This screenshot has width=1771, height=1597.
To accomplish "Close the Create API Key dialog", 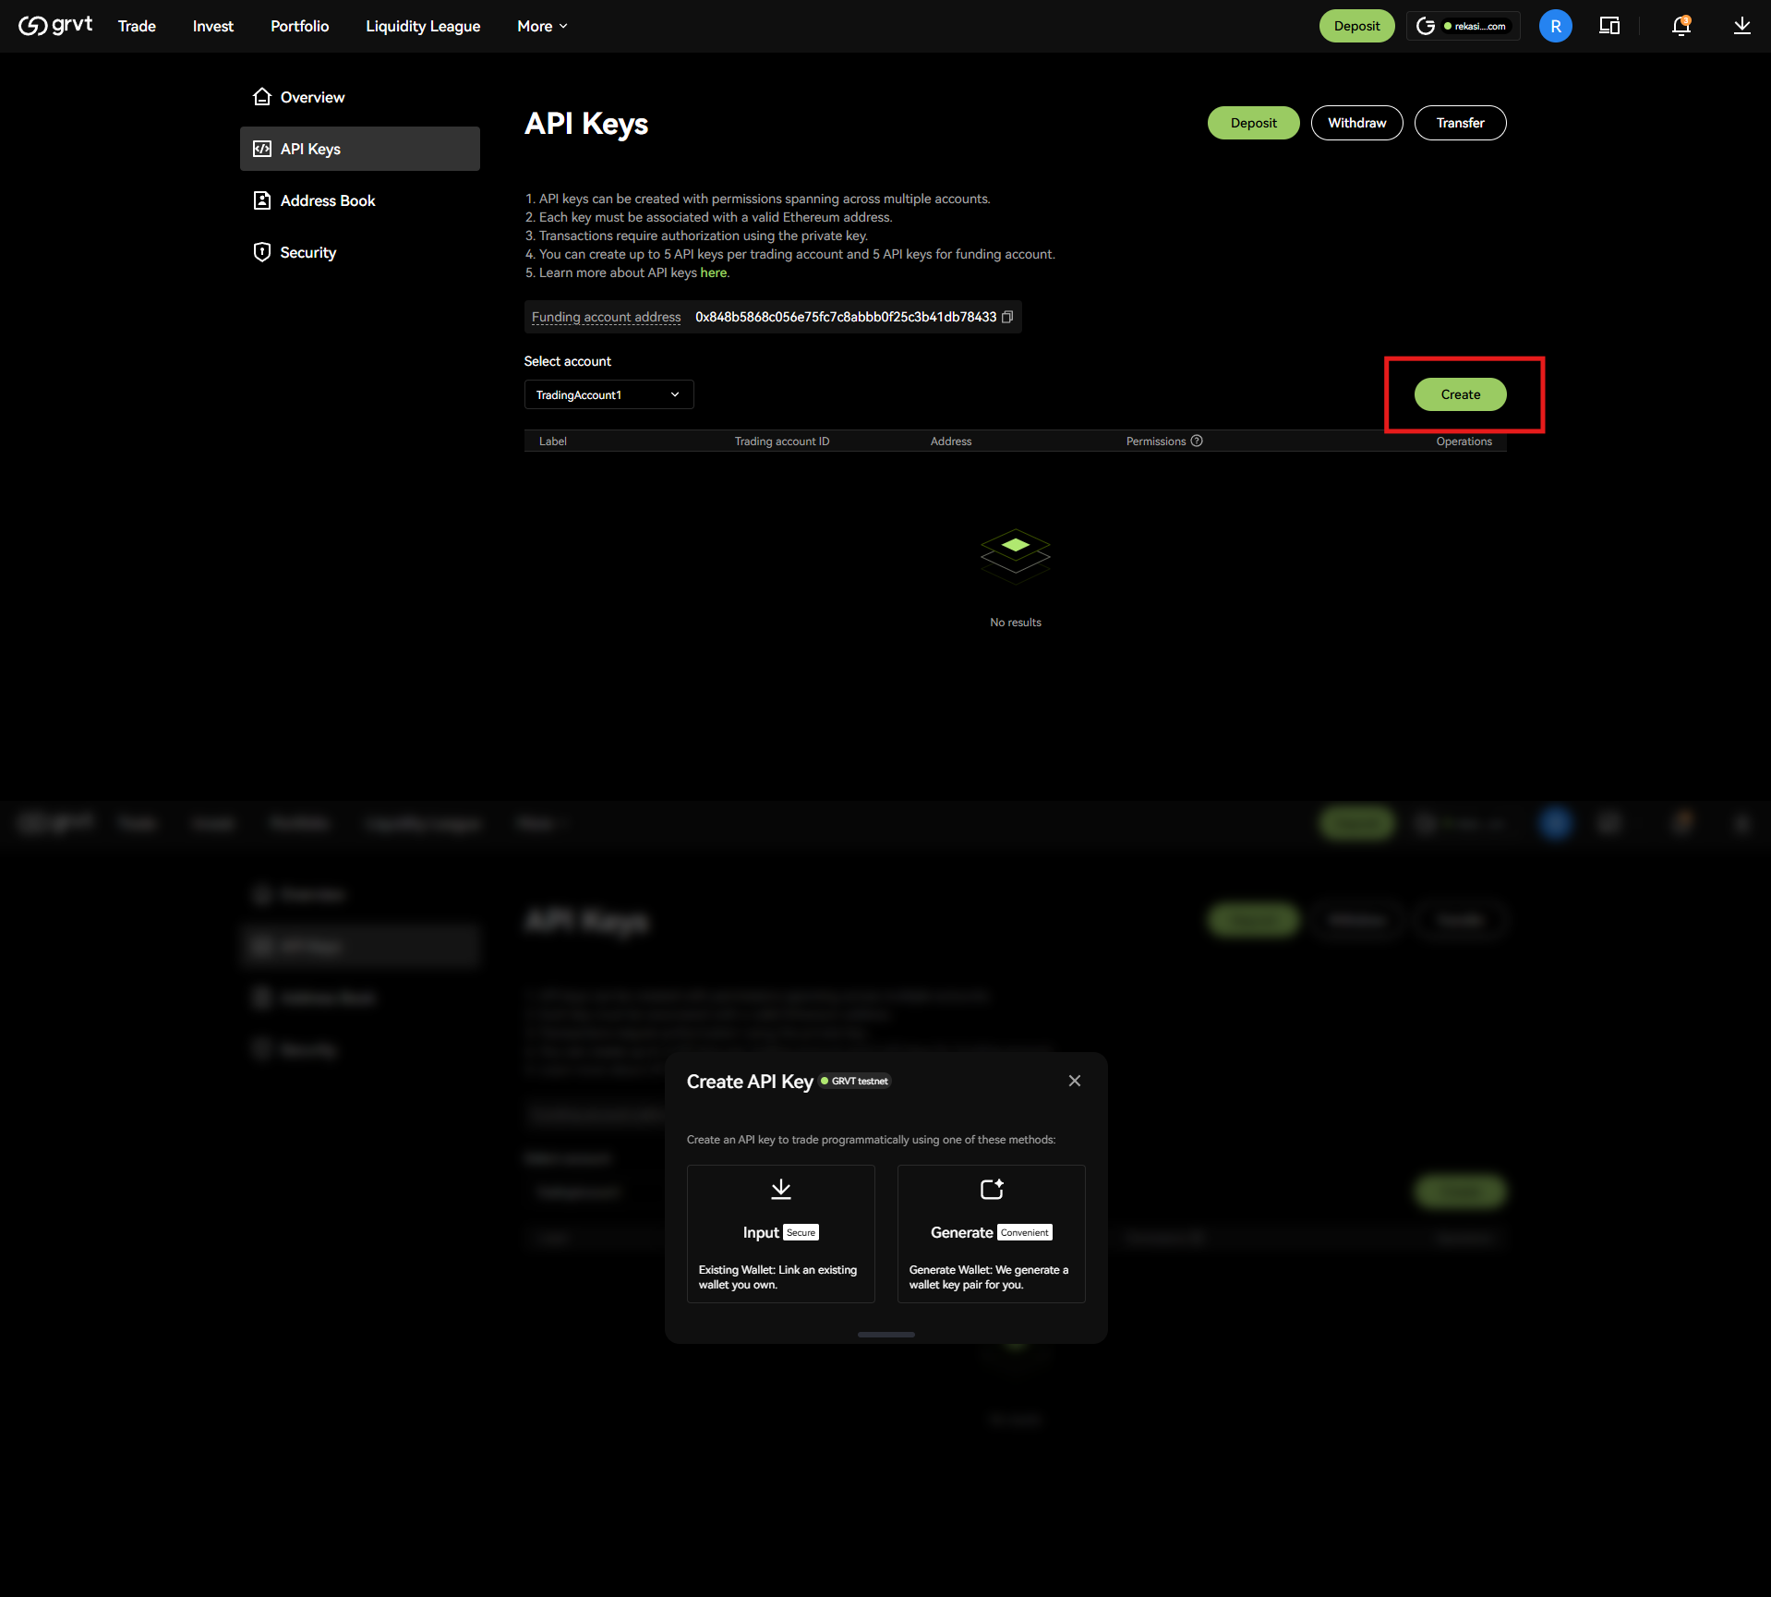I will [1075, 1081].
